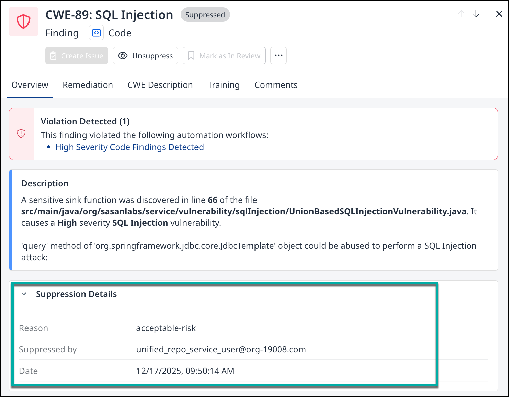
Task: Click the suppressed-by email address value
Action: tap(221, 349)
